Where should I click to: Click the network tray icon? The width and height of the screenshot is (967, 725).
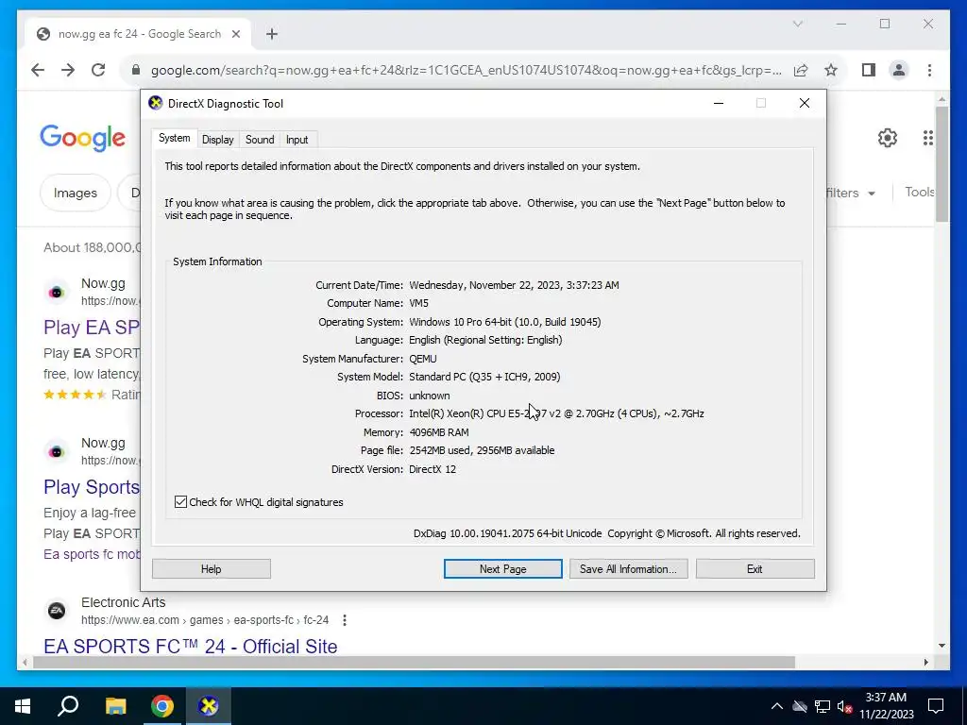[x=823, y=706]
